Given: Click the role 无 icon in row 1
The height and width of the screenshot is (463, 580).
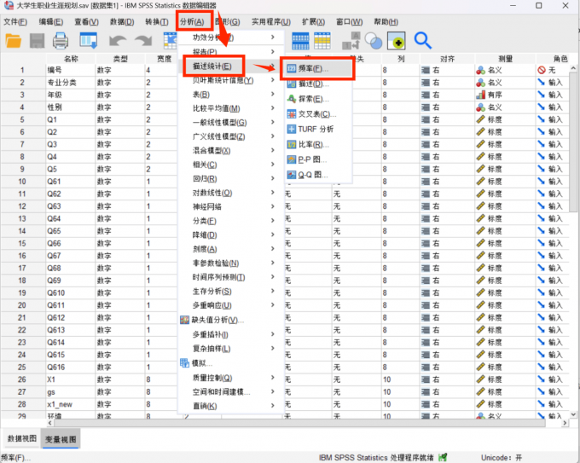Looking at the screenshot, I should (x=542, y=70).
